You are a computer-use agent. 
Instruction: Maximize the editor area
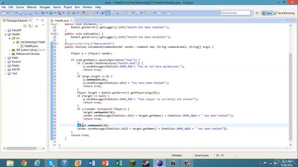(292, 20)
